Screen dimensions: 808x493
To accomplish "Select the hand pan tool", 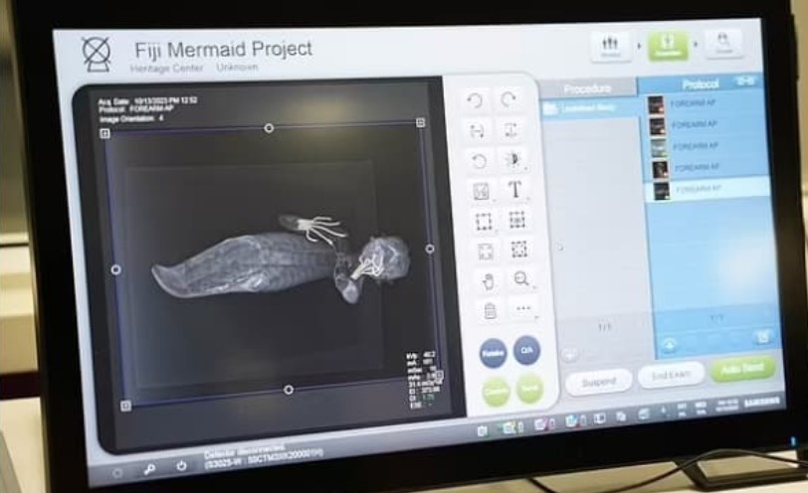I will [x=488, y=281].
